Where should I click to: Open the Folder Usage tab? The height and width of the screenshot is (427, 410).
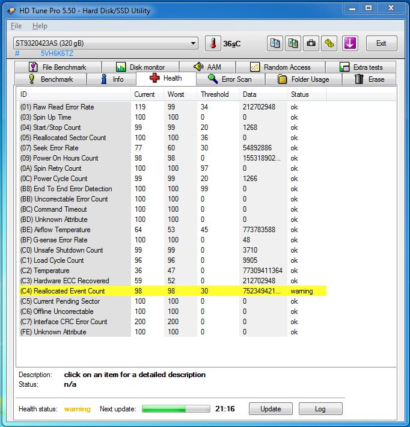click(304, 79)
